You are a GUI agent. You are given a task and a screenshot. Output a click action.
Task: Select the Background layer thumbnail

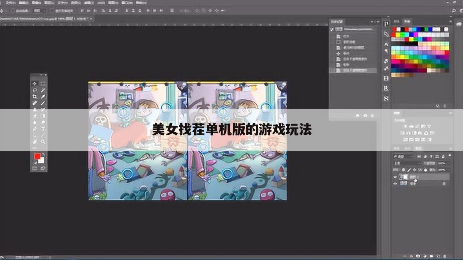(404, 183)
